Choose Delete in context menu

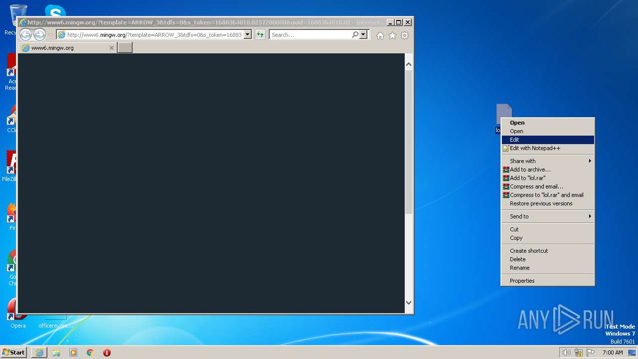pos(548,259)
